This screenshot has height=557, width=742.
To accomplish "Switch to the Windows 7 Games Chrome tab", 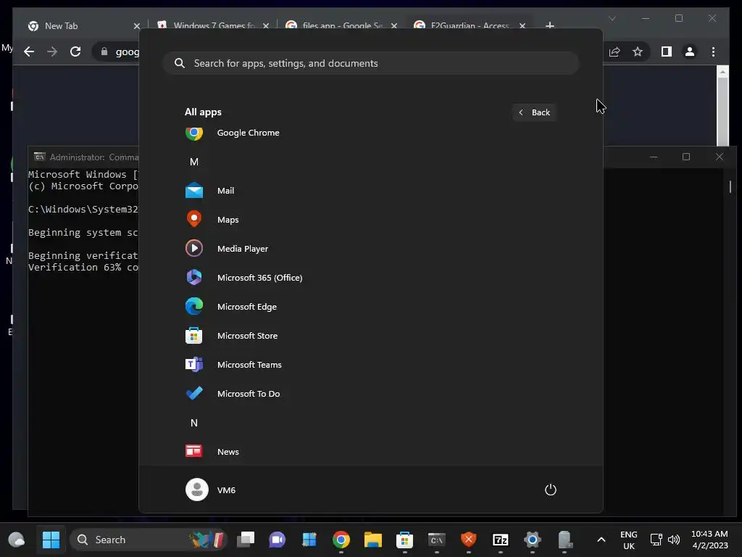I will point(214,25).
